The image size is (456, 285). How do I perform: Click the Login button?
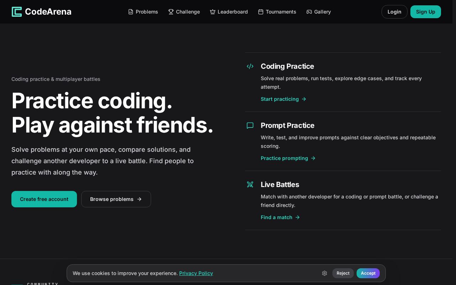(394, 12)
